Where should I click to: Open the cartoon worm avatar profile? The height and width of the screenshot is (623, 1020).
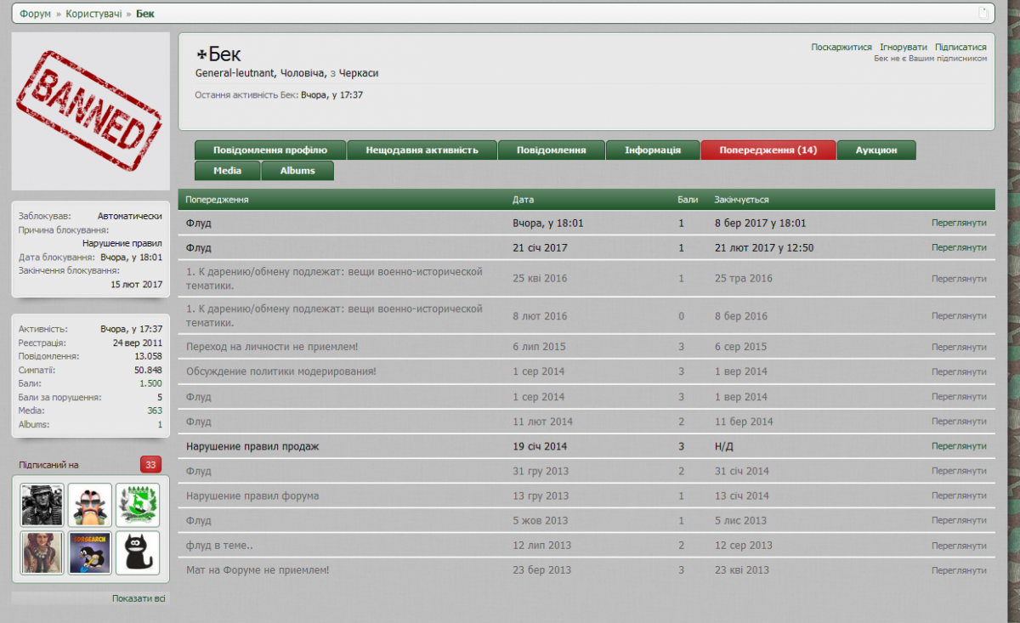89,505
